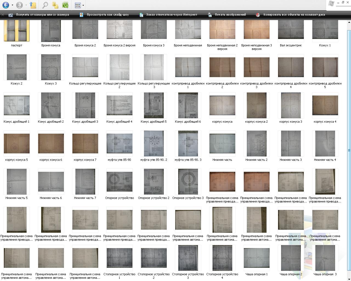351x281 pixels.
Task: Open the Back button history dropdown arrow
Action: click(x=12, y=5)
